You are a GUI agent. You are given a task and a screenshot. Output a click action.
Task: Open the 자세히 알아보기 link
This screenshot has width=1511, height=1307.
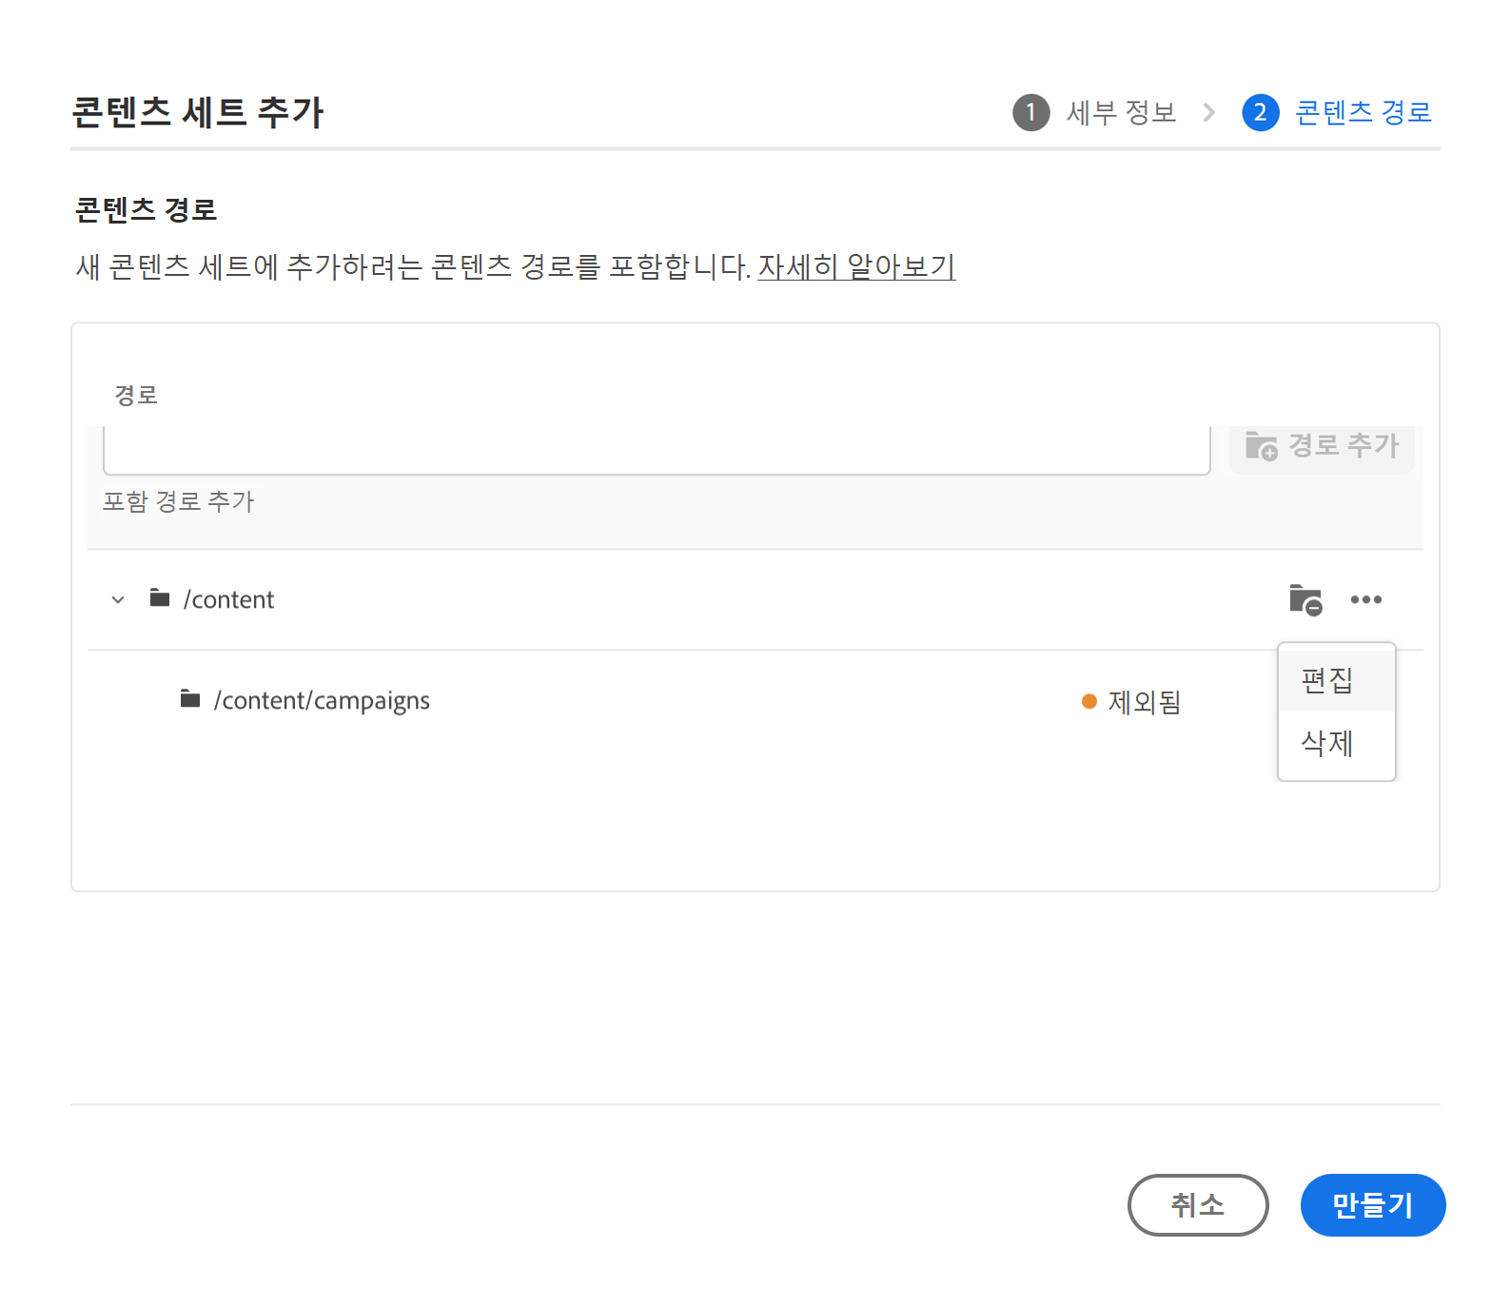[x=856, y=266]
